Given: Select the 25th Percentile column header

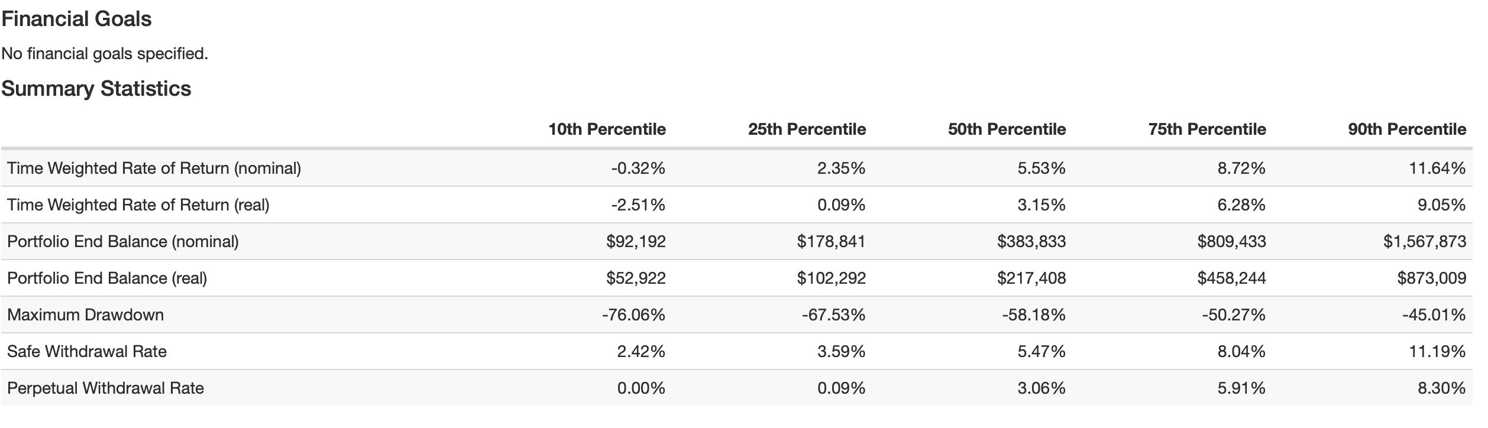Looking at the screenshot, I should (806, 129).
